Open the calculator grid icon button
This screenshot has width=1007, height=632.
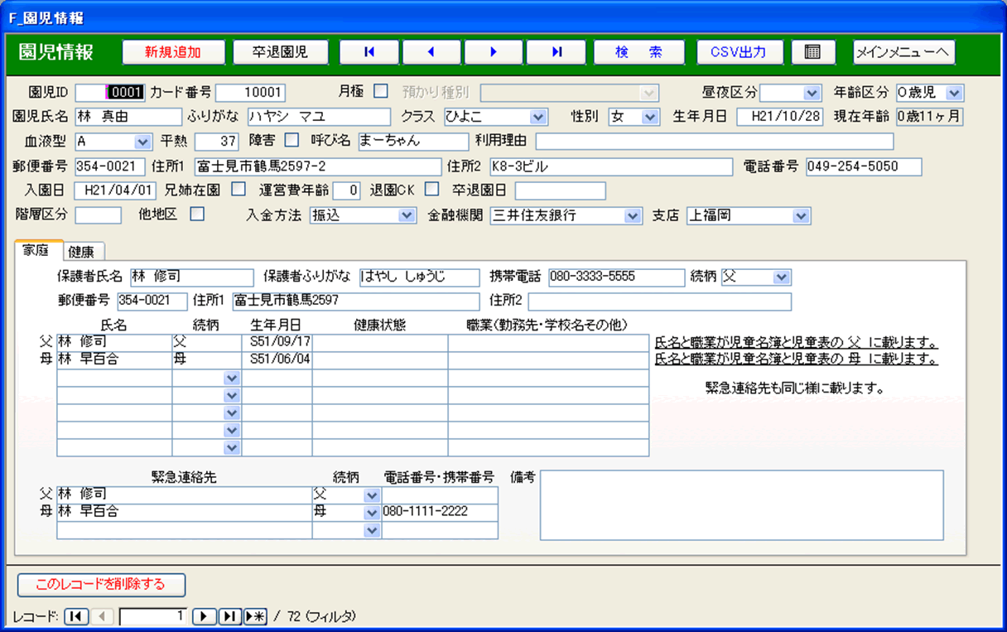click(x=812, y=52)
